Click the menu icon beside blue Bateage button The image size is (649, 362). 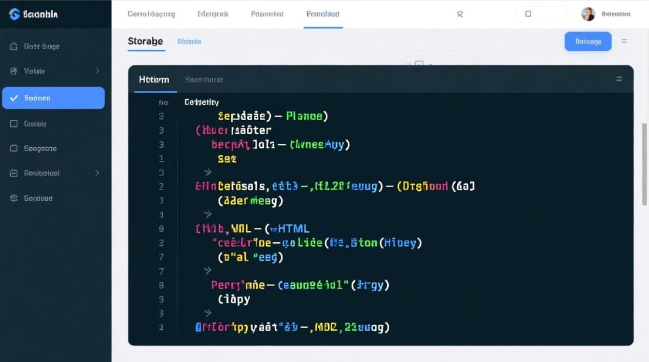pyautogui.click(x=624, y=42)
